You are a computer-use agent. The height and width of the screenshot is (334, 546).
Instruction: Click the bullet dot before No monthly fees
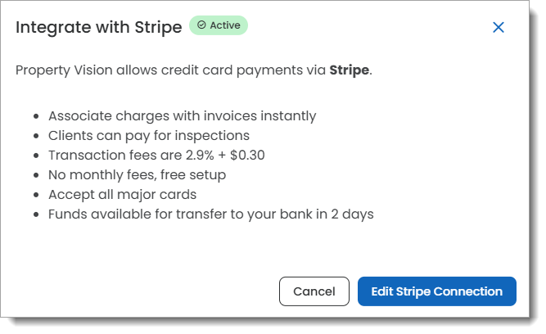click(34, 175)
